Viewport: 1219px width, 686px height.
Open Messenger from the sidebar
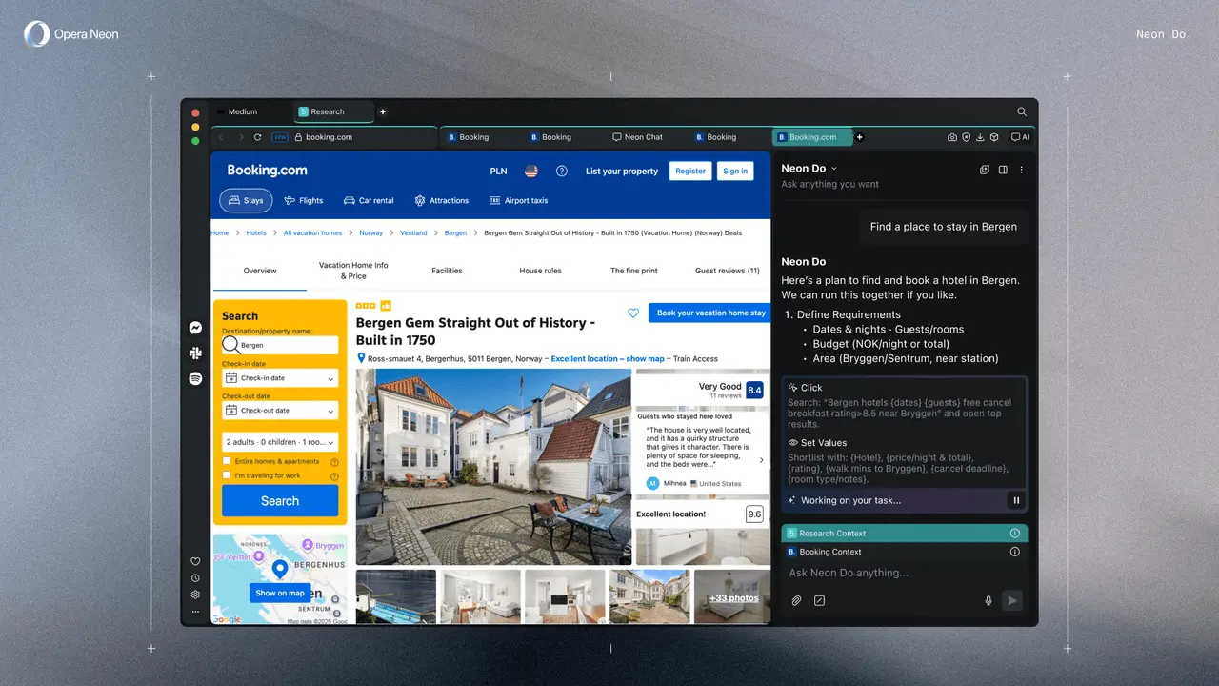[195, 328]
